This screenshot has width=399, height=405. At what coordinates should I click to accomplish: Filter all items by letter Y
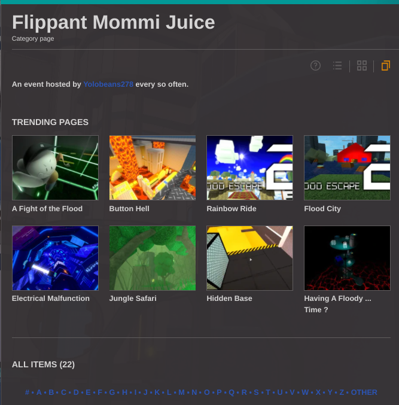click(330, 392)
